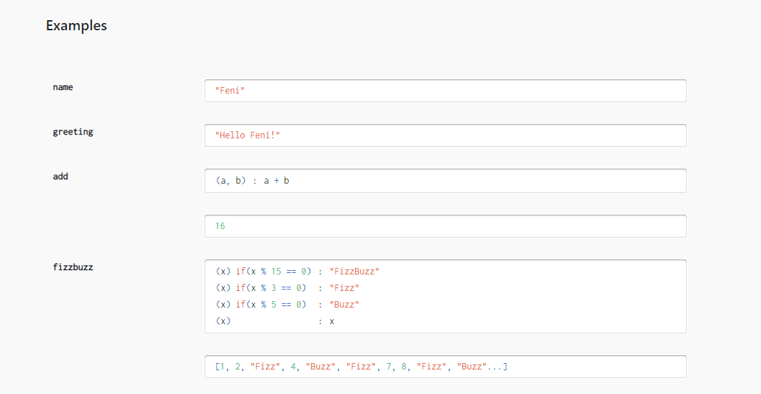This screenshot has height=394, width=761.
Task: Click the greeting label
Action: 73,132
